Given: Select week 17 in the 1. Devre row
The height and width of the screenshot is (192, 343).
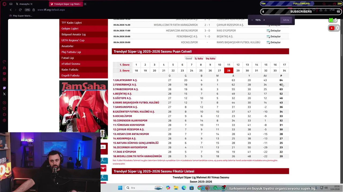Looking at the screenshot, I should (284, 65).
